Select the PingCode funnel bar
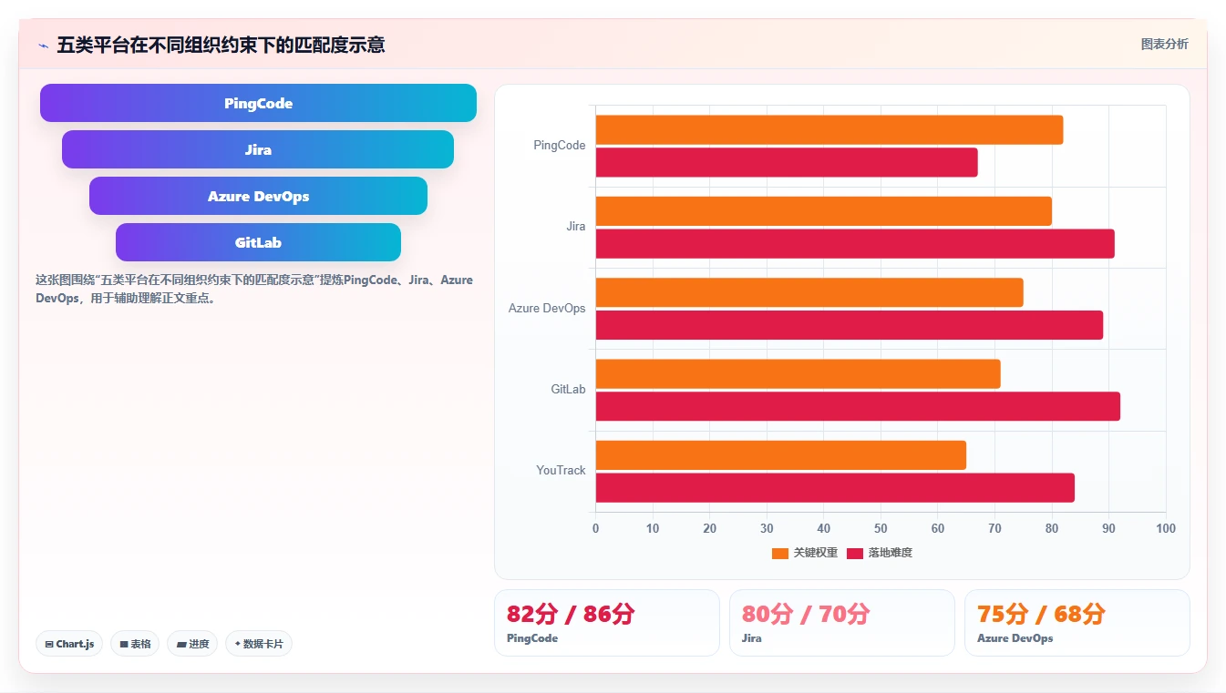The image size is (1226, 693). pos(258,103)
